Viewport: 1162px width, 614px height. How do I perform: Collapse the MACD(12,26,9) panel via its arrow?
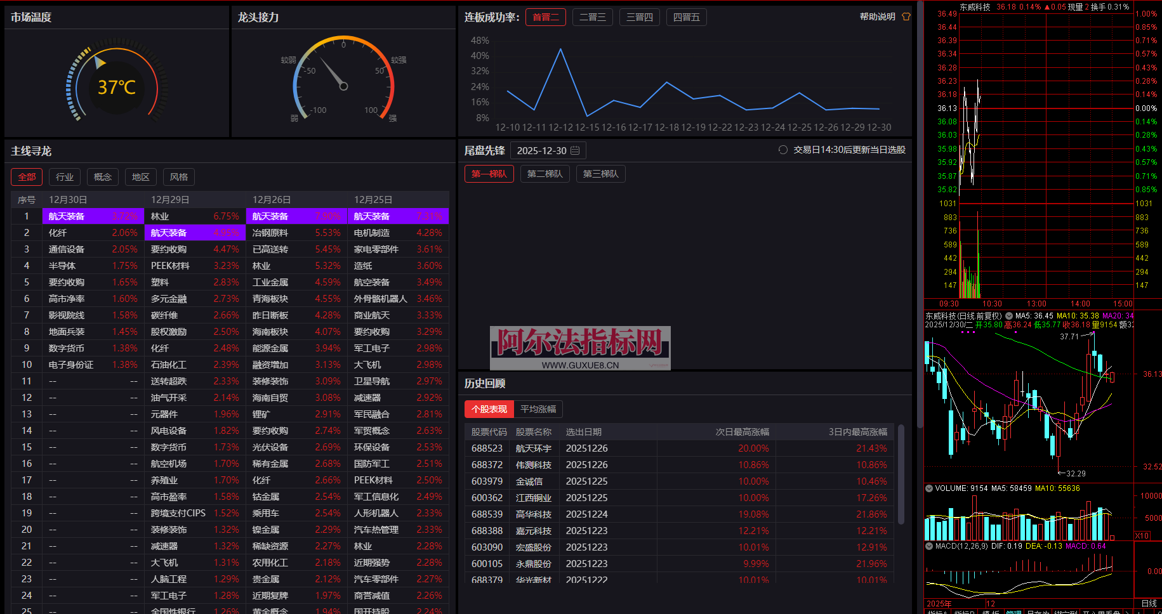click(x=929, y=545)
